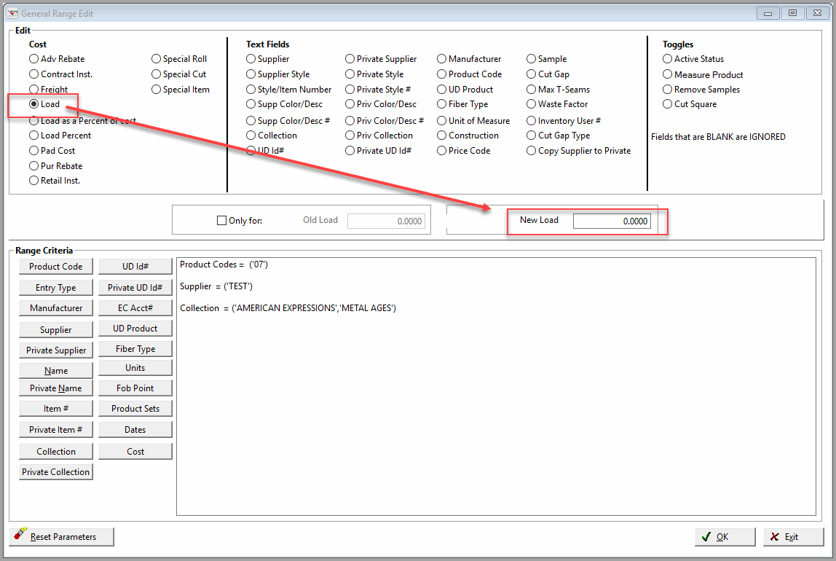Click the Exit button with red X
Image resolution: width=836 pixels, height=561 pixels.
click(x=793, y=537)
